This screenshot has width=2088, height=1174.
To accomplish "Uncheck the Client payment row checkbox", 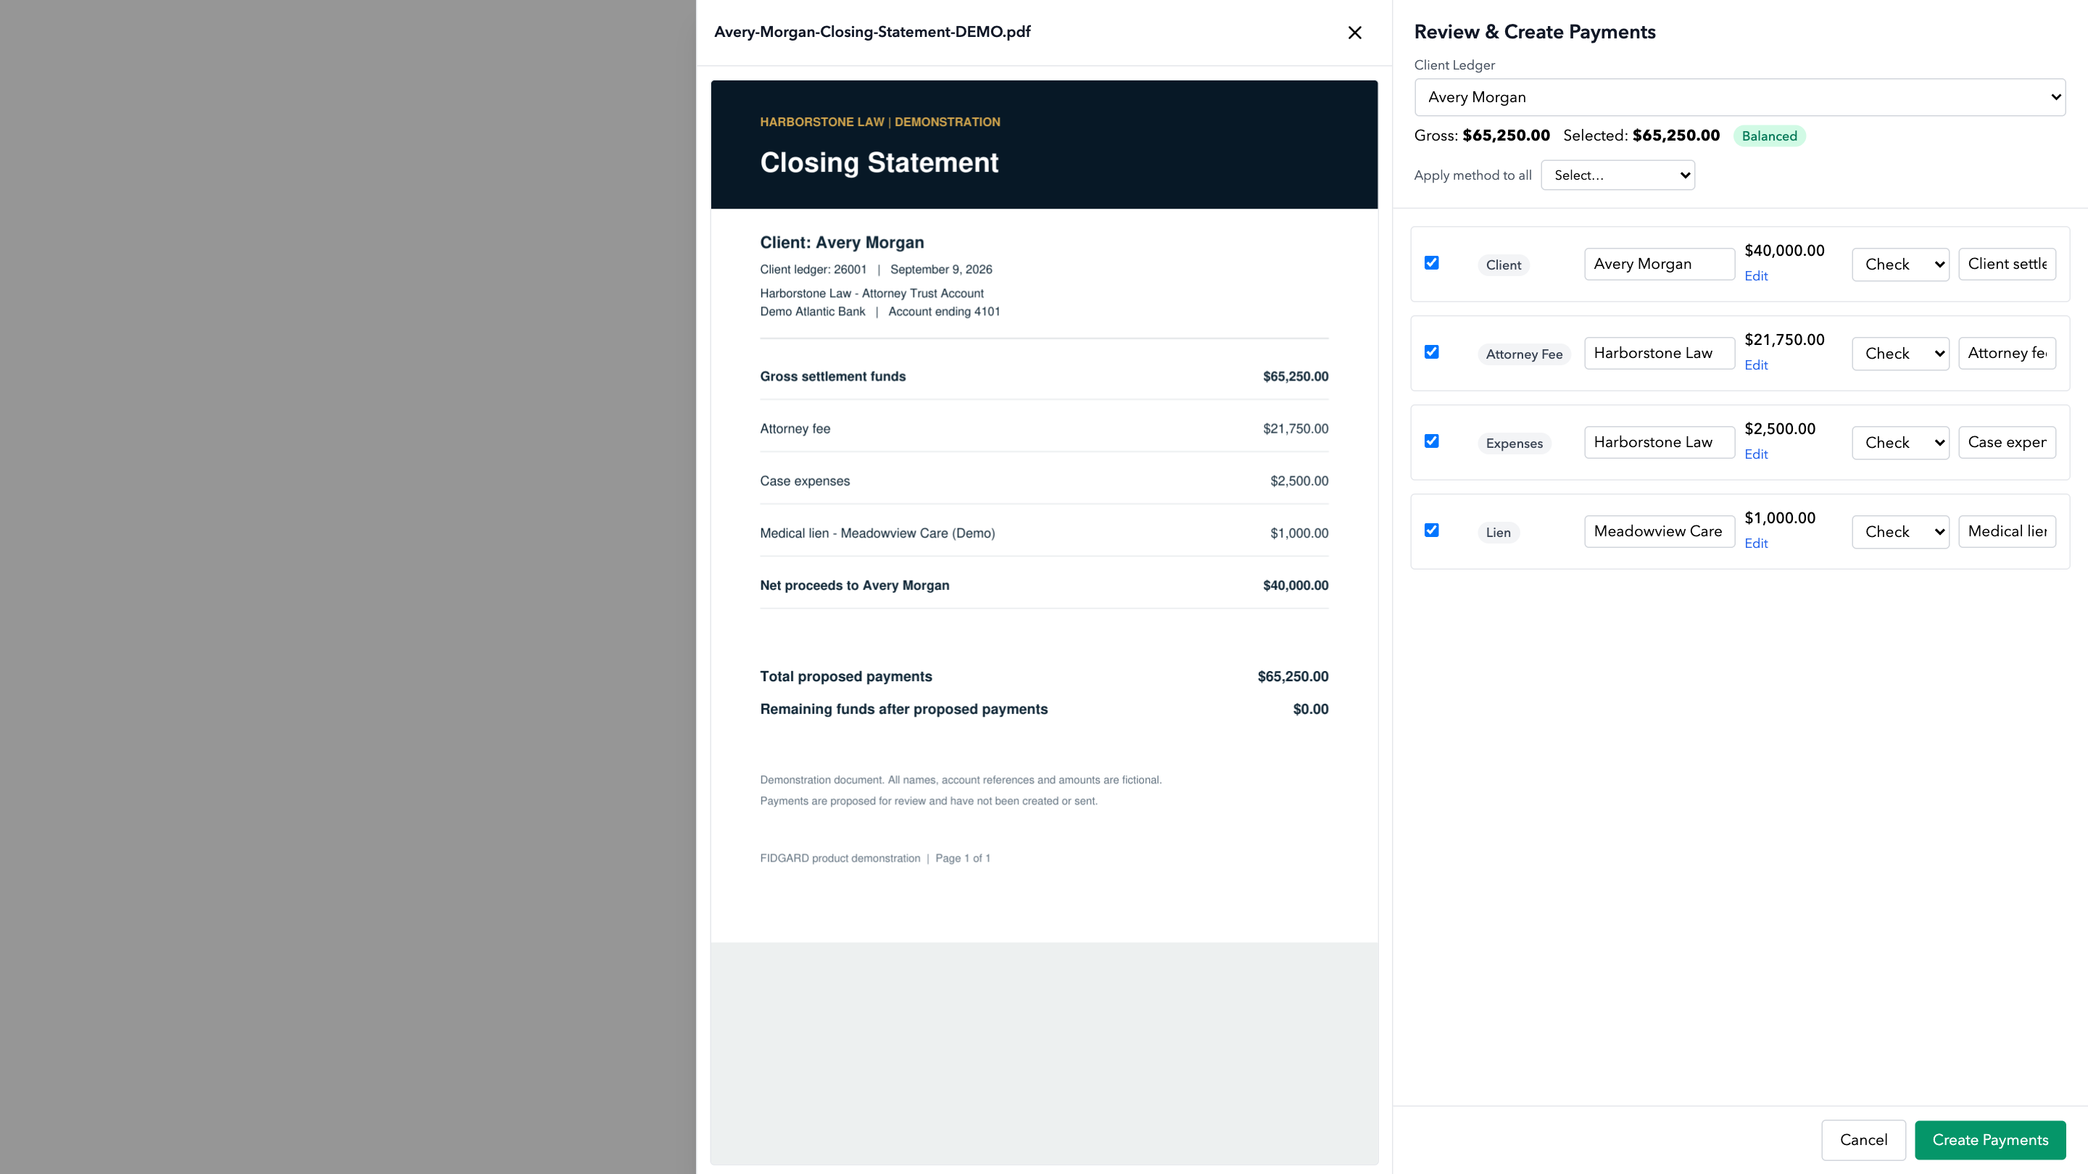I will [x=1431, y=262].
